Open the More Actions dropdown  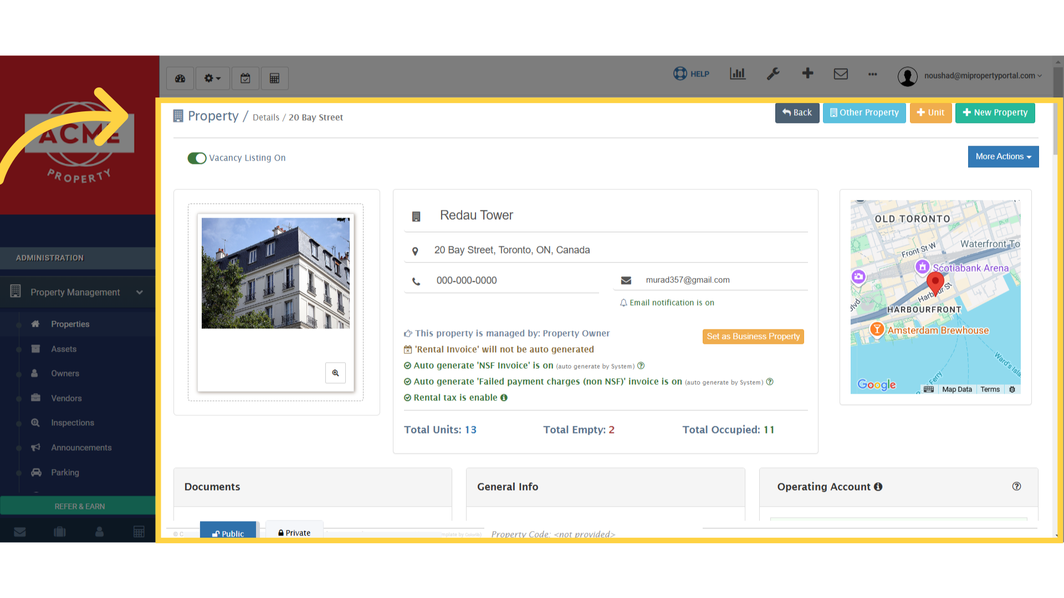click(1003, 157)
